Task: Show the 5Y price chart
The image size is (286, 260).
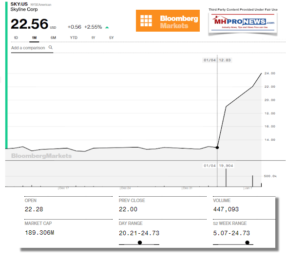Action: point(111,38)
